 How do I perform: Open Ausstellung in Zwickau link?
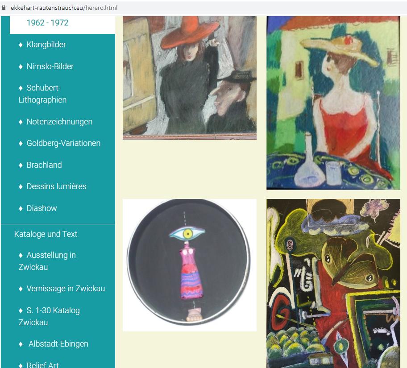click(47, 261)
